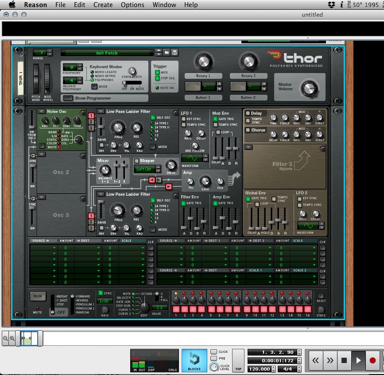The height and width of the screenshot is (375, 384).
Task: Click the Pitch Bend wheel
Action: coord(36,78)
